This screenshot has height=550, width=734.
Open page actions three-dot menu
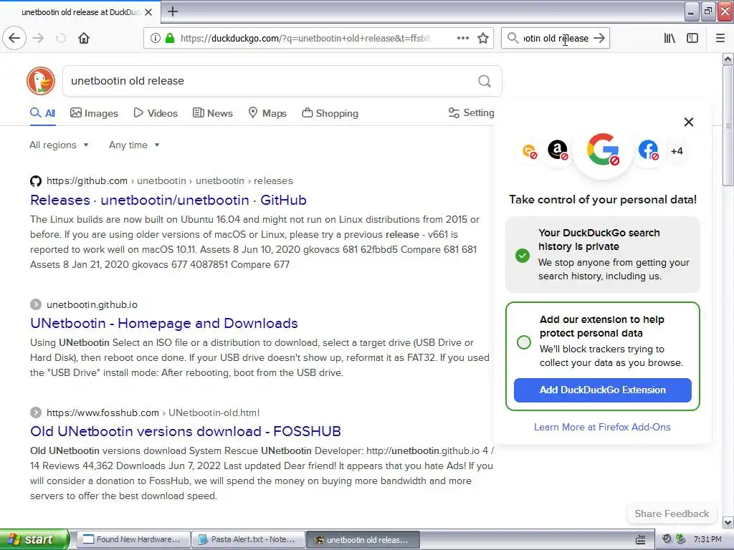(x=463, y=38)
